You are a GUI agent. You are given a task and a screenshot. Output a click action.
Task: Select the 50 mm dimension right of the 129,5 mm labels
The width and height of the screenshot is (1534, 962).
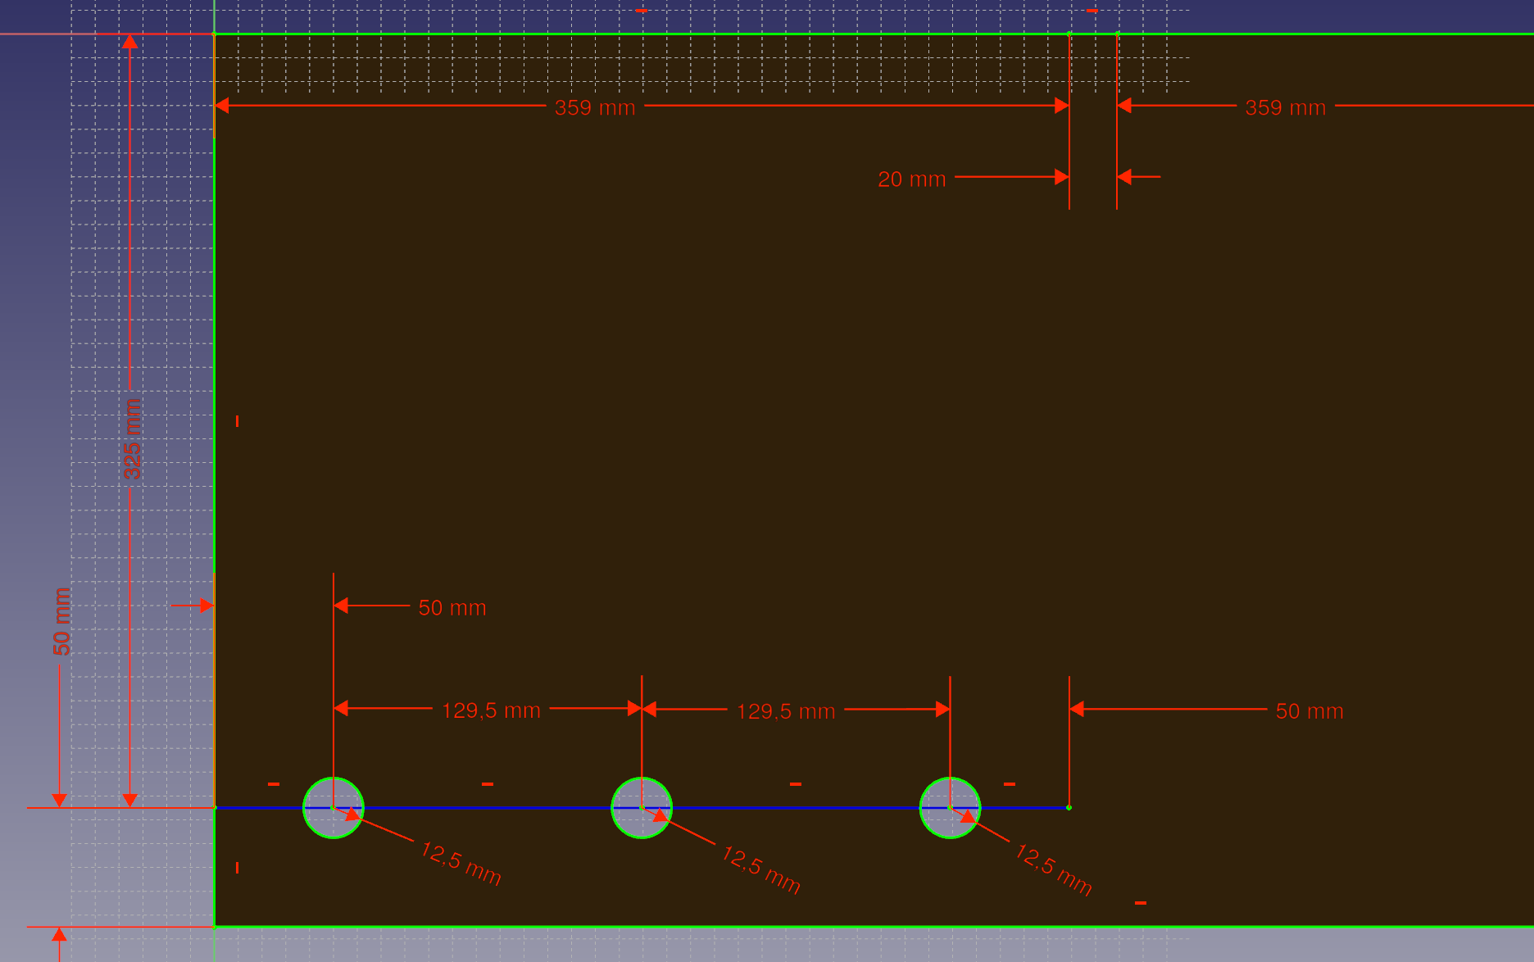click(x=1309, y=711)
